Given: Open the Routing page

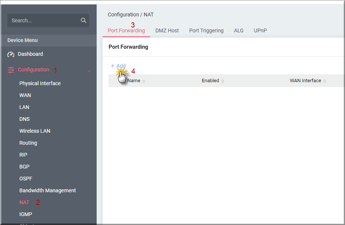Looking at the screenshot, I should pyautogui.click(x=28, y=143).
